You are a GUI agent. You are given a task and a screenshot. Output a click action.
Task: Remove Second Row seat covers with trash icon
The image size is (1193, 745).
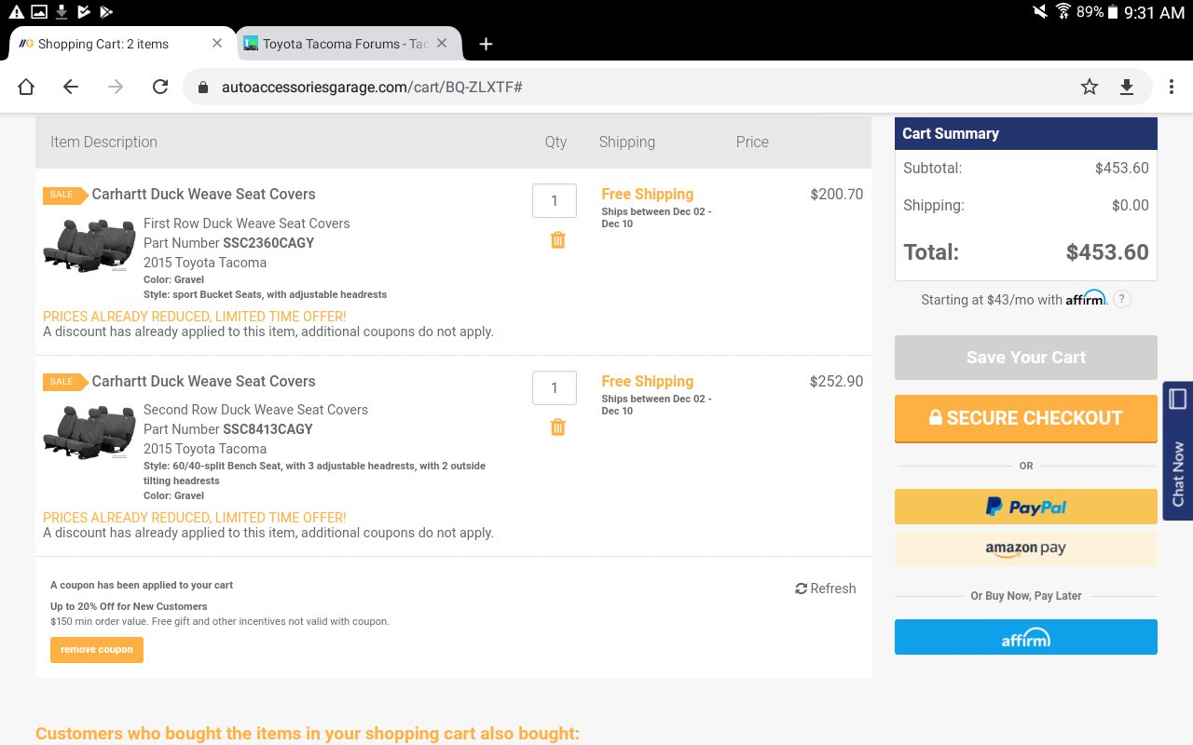coord(557,427)
